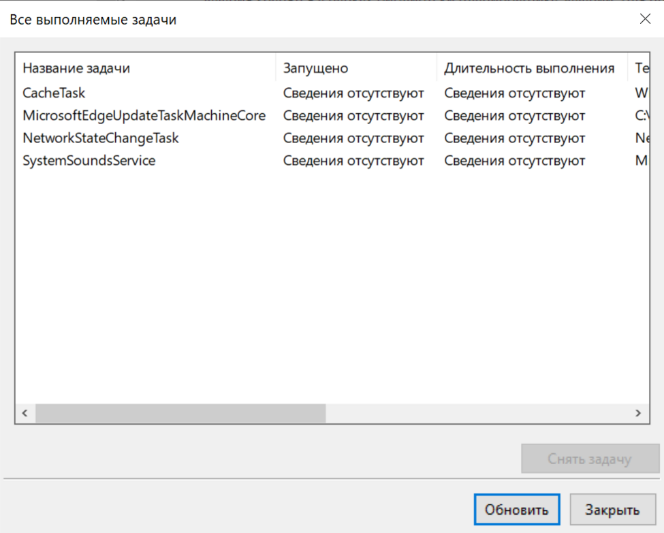
Task: Click the Снять задачу button
Action: tap(590, 459)
